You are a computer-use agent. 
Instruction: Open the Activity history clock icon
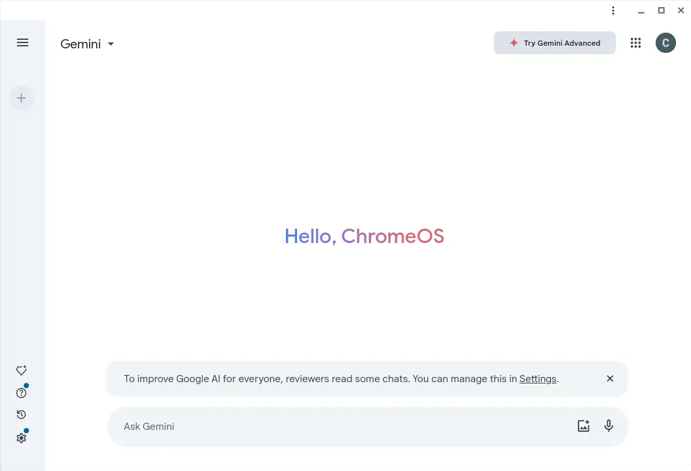tap(21, 415)
